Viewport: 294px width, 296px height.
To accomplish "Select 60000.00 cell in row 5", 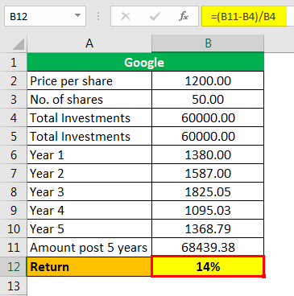I will point(208,136).
